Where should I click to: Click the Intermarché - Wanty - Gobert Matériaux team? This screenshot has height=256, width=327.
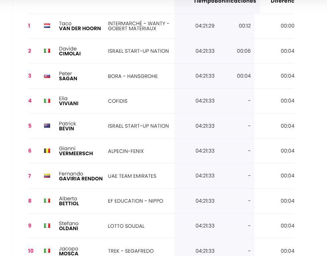138,26
